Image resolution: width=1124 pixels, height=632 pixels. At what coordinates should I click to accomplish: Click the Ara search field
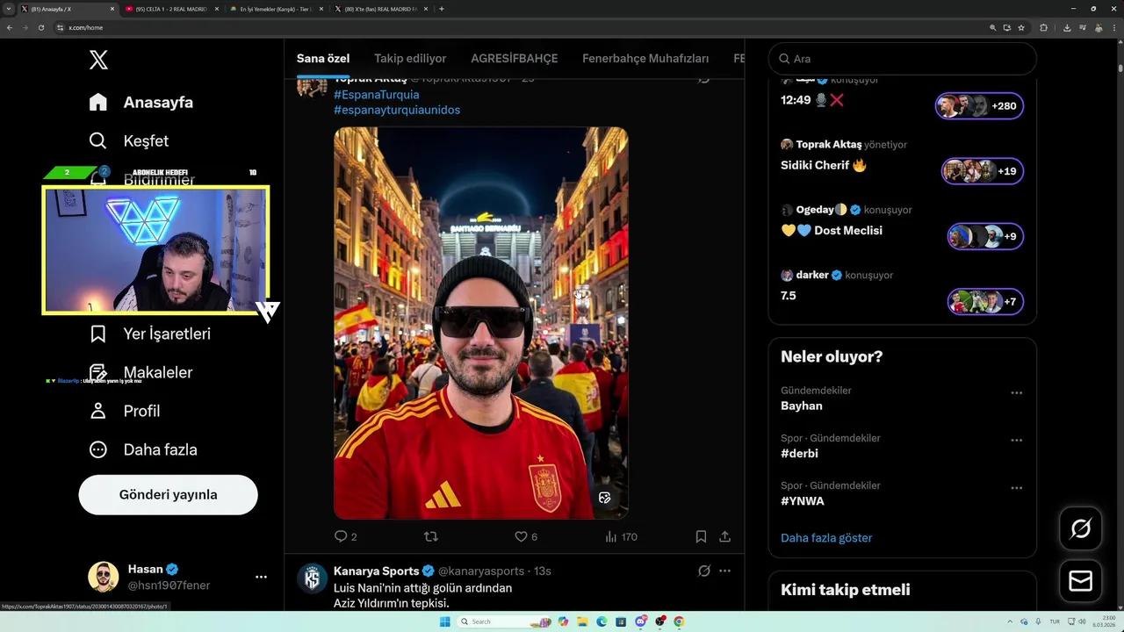tap(903, 59)
